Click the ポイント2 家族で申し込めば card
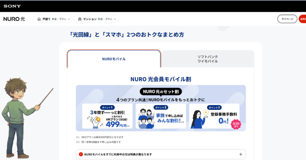The width and height of the screenshot is (306, 160). coord(161,116)
